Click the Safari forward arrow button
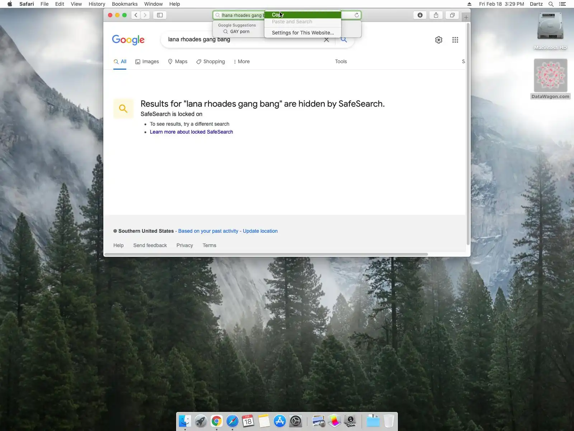 (x=145, y=15)
